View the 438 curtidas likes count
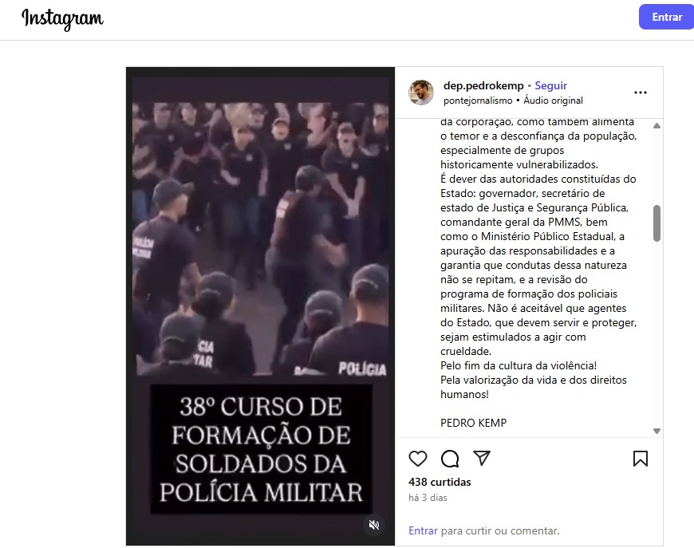Viewport: 694px width, 548px height. click(x=440, y=482)
